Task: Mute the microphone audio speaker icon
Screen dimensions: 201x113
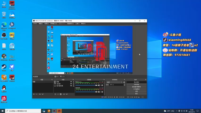Action: 99,85
